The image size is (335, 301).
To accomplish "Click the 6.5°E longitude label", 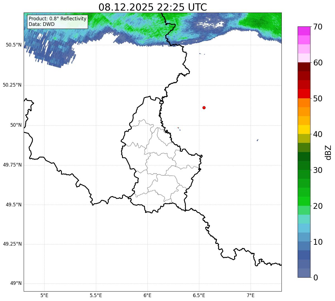I will click(x=199, y=295).
